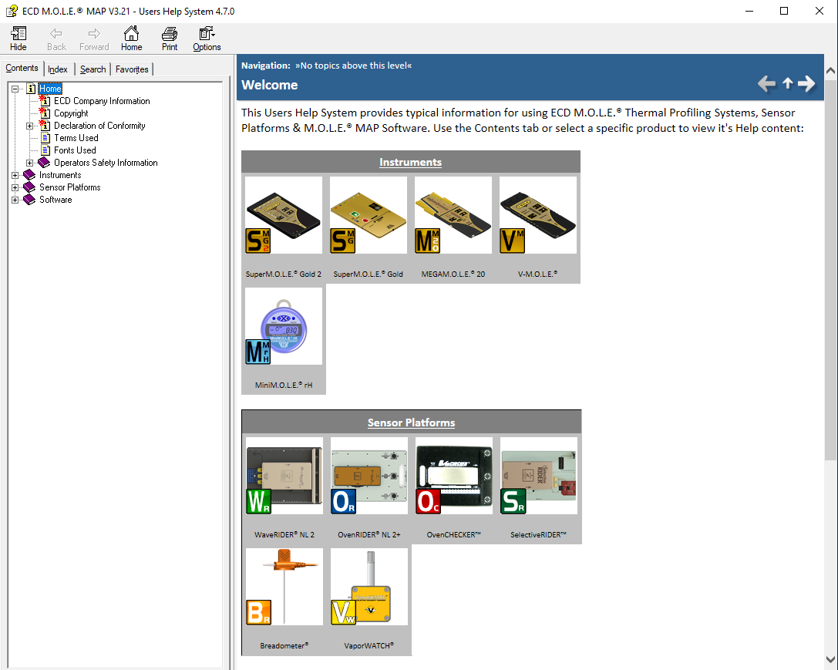Click the MEGAM.O.L.E. 20 caption
Image resolution: width=838 pixels, height=670 pixels.
pyautogui.click(x=453, y=274)
